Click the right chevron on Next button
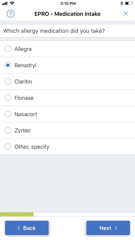The width and height of the screenshot is (135, 240). (x=116, y=228)
